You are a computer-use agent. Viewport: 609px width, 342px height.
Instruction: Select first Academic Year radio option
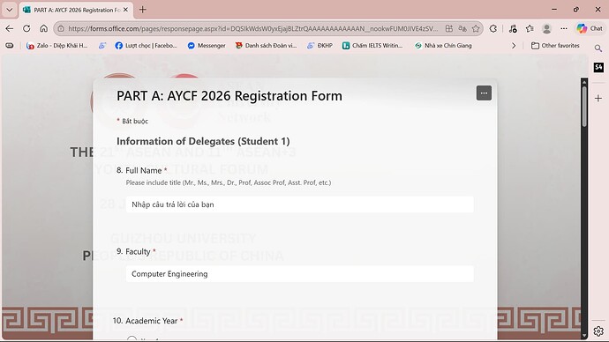[x=132, y=338]
